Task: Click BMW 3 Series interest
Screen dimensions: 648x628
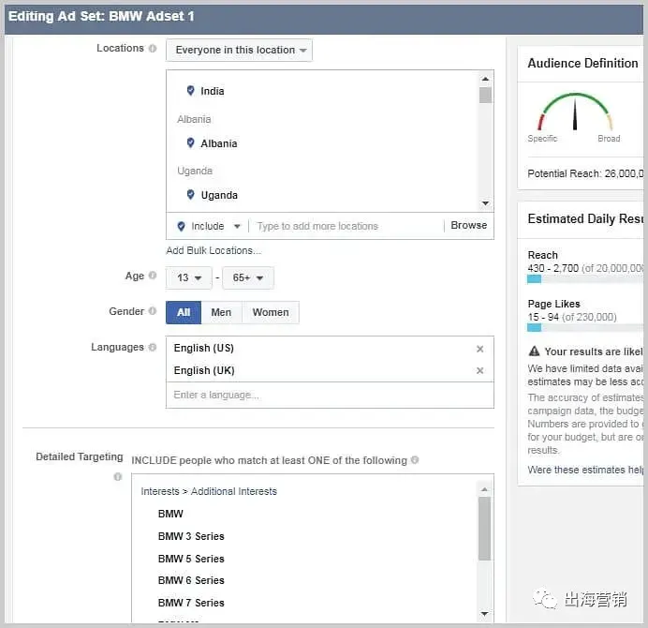Action: [191, 536]
